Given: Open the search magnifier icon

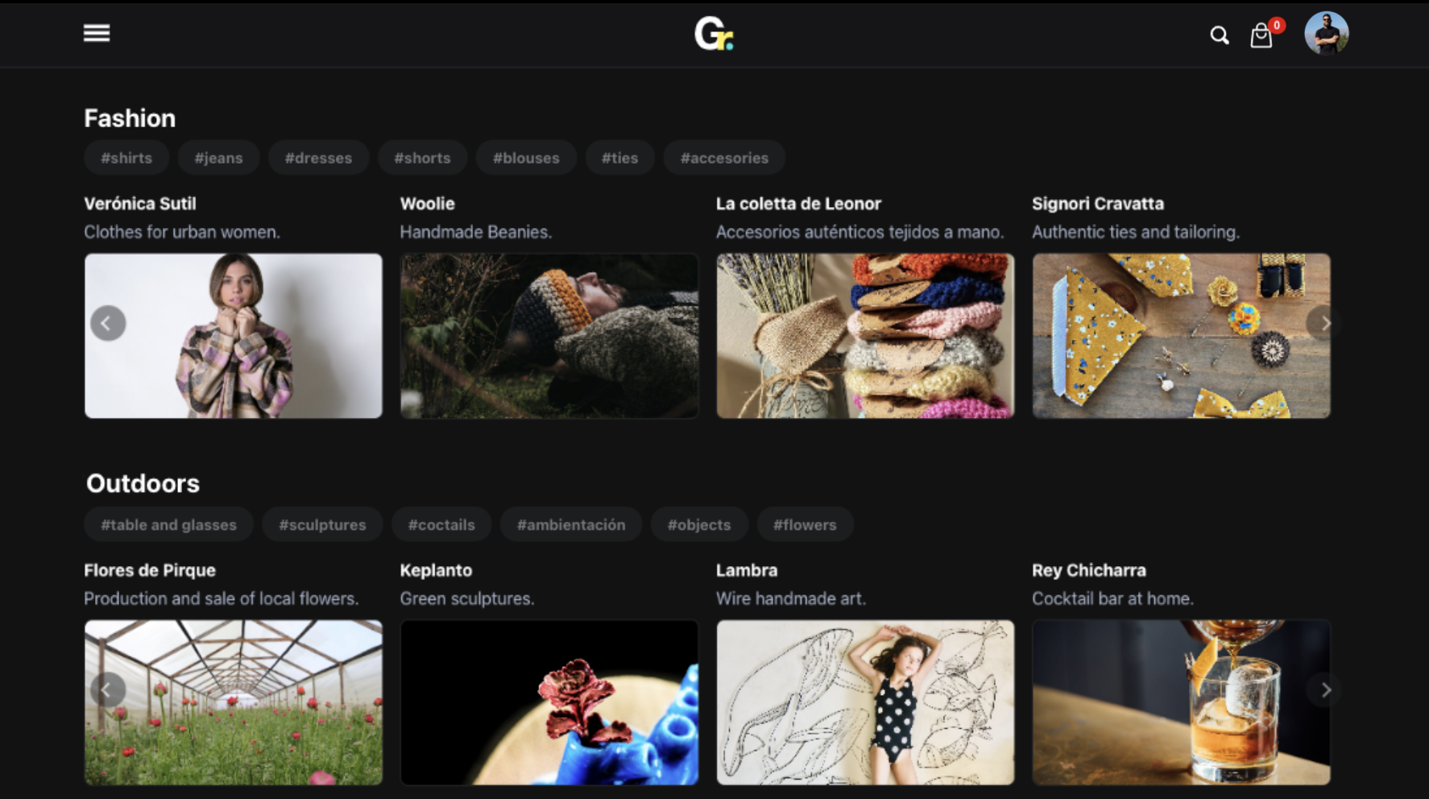Looking at the screenshot, I should tap(1219, 35).
